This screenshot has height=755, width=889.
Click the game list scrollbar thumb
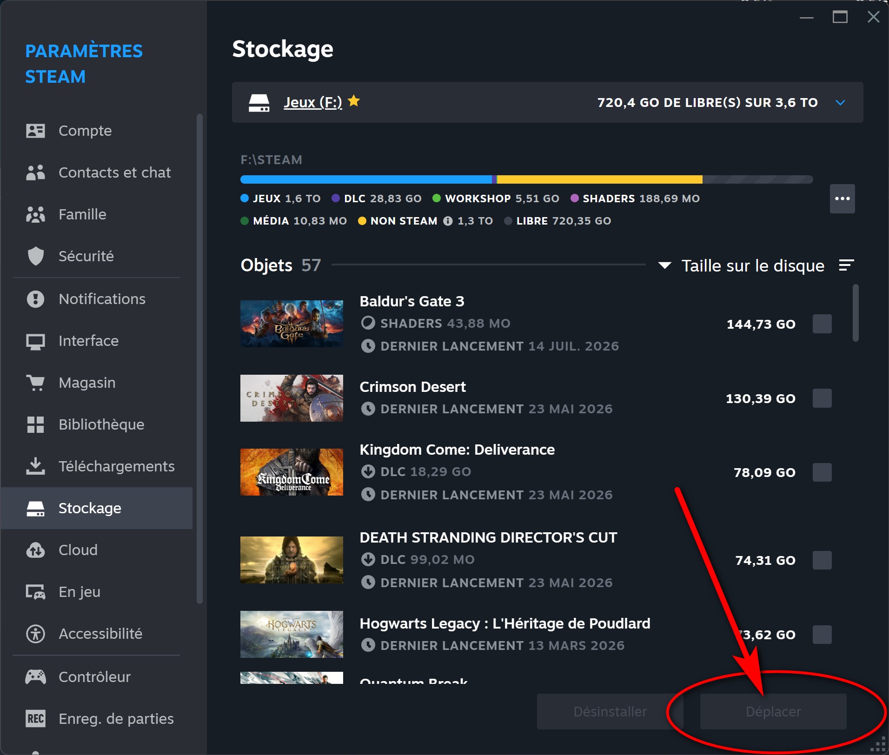pyautogui.click(x=856, y=313)
